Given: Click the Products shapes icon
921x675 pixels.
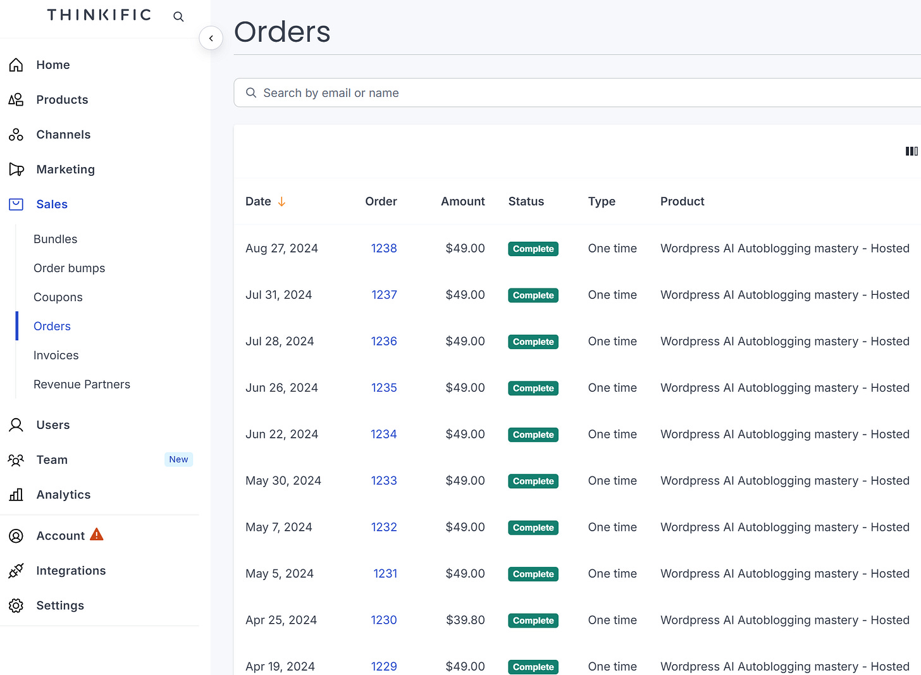Looking at the screenshot, I should coord(16,99).
